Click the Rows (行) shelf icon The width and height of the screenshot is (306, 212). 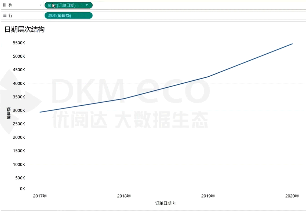[5, 16]
